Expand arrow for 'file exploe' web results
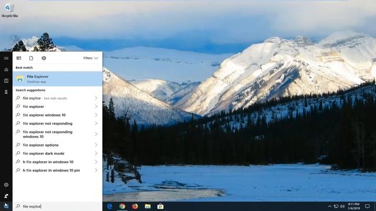This screenshot has width=376, height=211. 96,98
